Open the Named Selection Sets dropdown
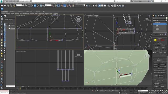The height and width of the screenshot is (94, 168). [80, 5]
